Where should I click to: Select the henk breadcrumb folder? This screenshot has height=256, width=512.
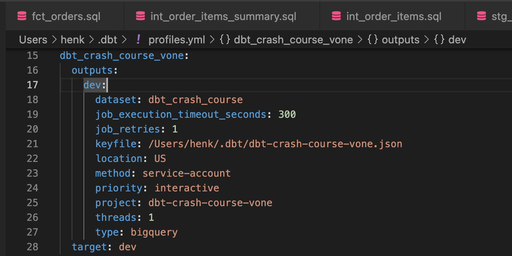(x=72, y=40)
